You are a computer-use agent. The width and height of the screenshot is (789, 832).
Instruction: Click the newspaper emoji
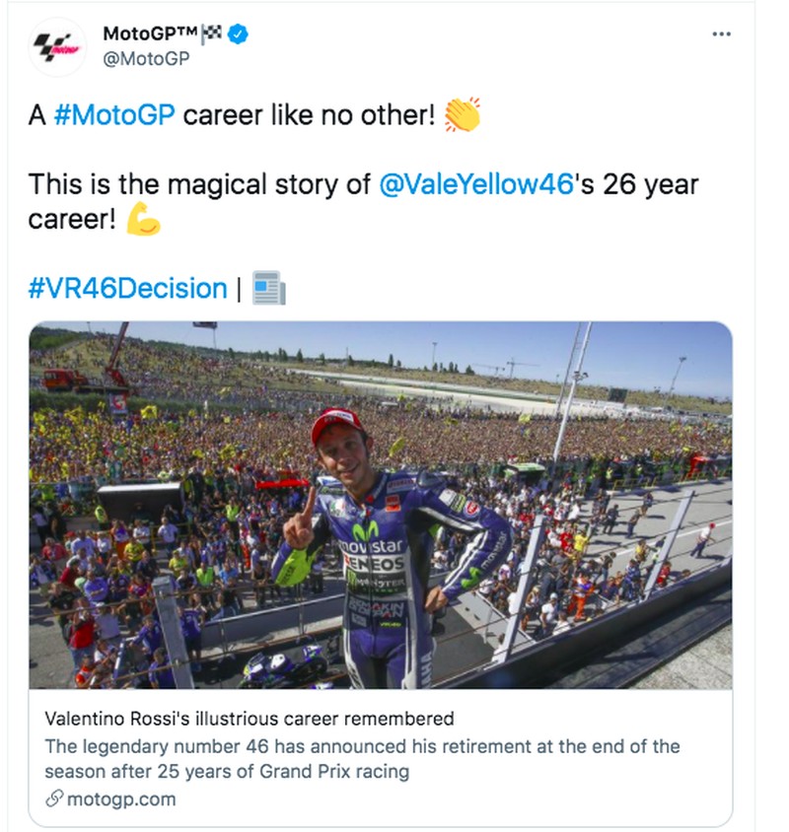point(268,289)
